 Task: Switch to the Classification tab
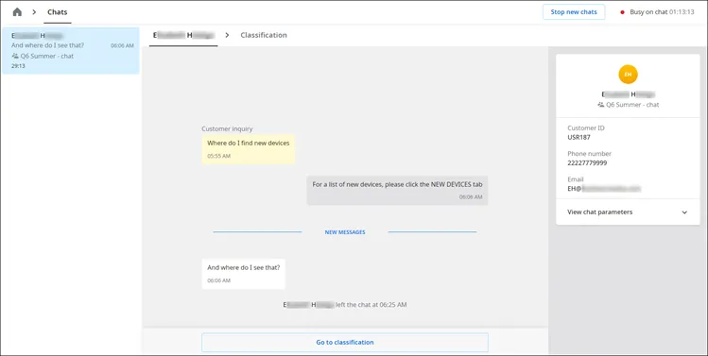[x=263, y=35]
